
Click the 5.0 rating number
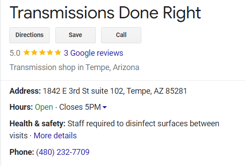(15, 53)
